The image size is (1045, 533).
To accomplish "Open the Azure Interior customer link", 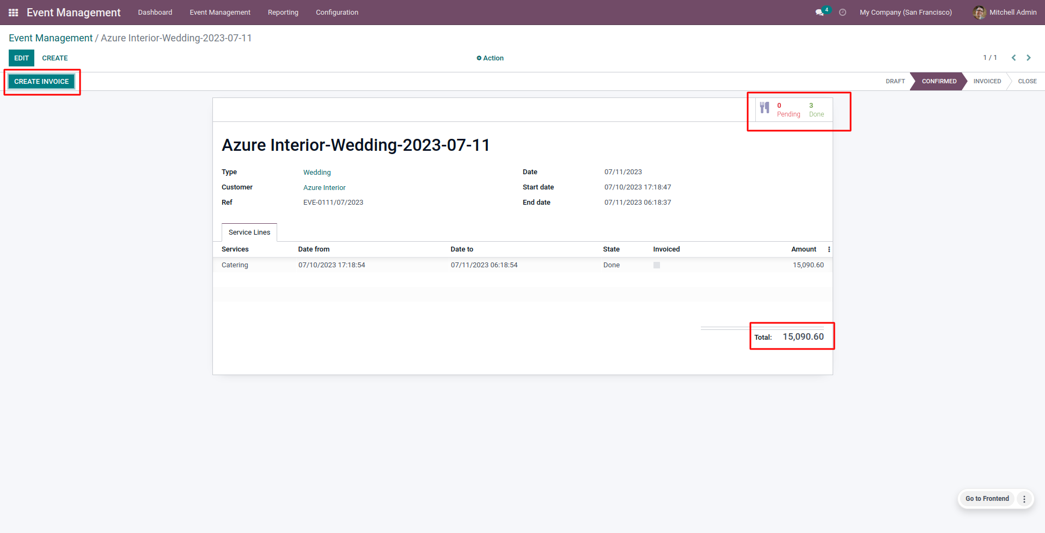I will [325, 188].
